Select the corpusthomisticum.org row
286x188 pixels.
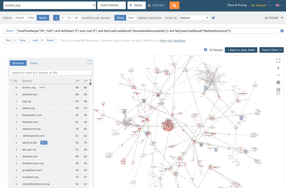[x=49, y=184]
